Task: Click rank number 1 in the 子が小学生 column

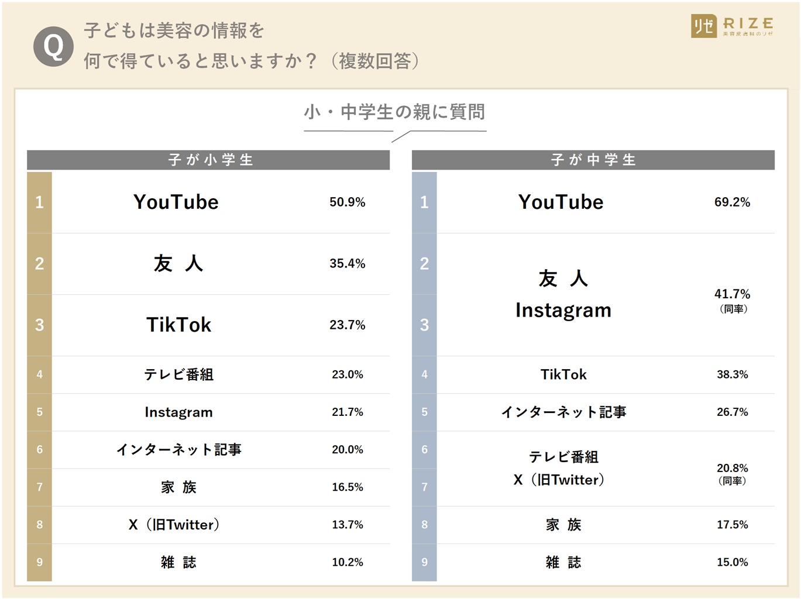Action: (39, 202)
